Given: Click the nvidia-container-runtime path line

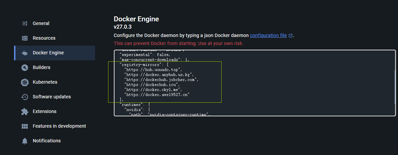Looking at the screenshot, I should click(x=169, y=114).
